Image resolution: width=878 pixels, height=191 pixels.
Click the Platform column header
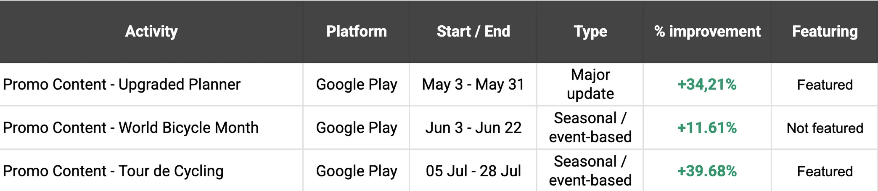(x=356, y=32)
